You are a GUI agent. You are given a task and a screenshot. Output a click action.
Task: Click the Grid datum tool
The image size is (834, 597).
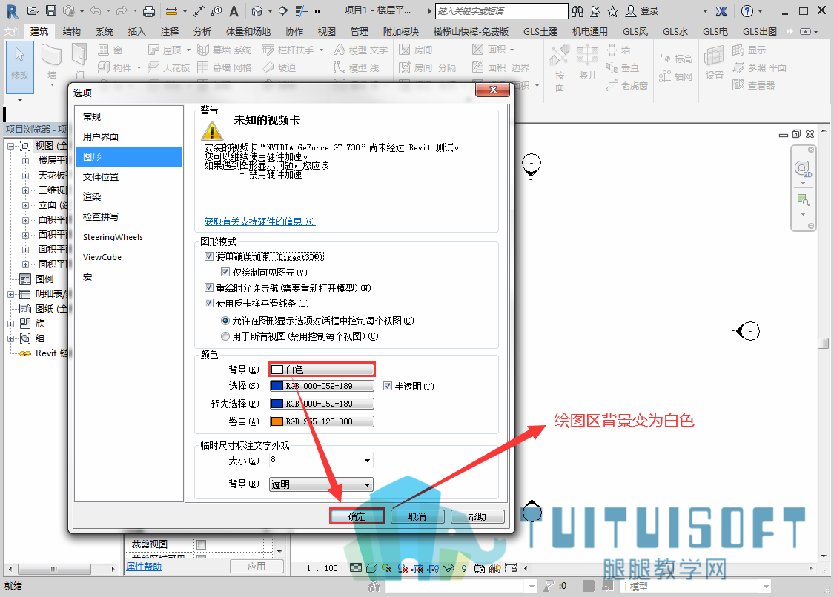(675, 76)
